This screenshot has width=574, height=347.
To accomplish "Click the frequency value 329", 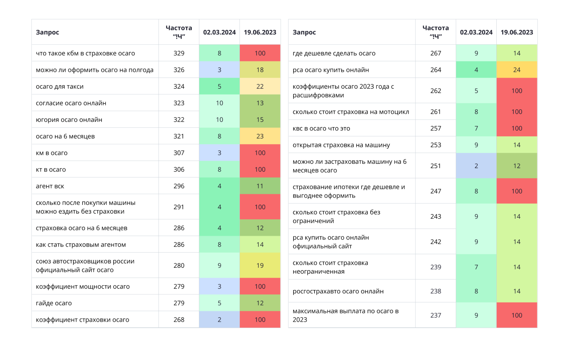I will click(179, 53).
